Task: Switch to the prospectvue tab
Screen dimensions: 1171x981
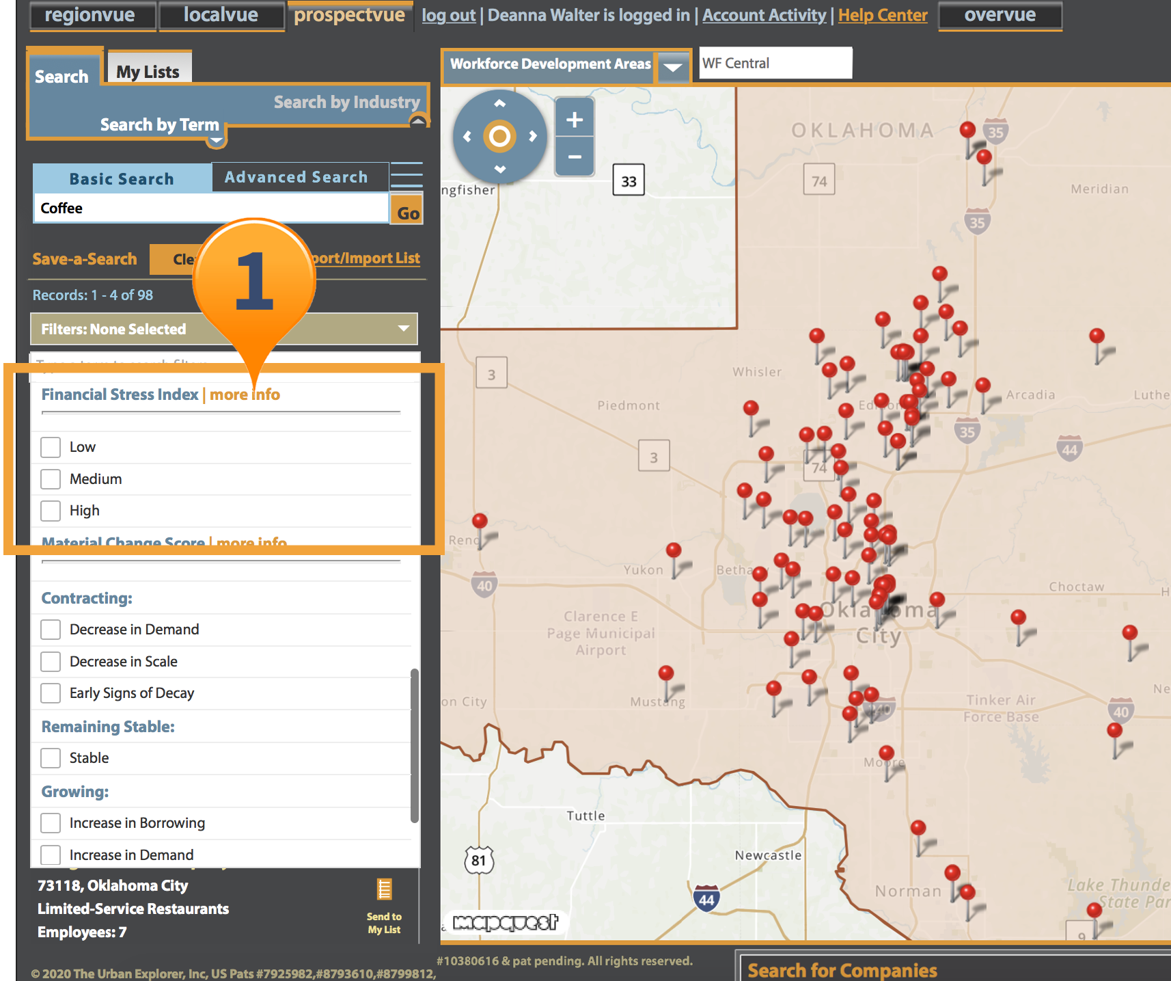Action: click(x=349, y=15)
